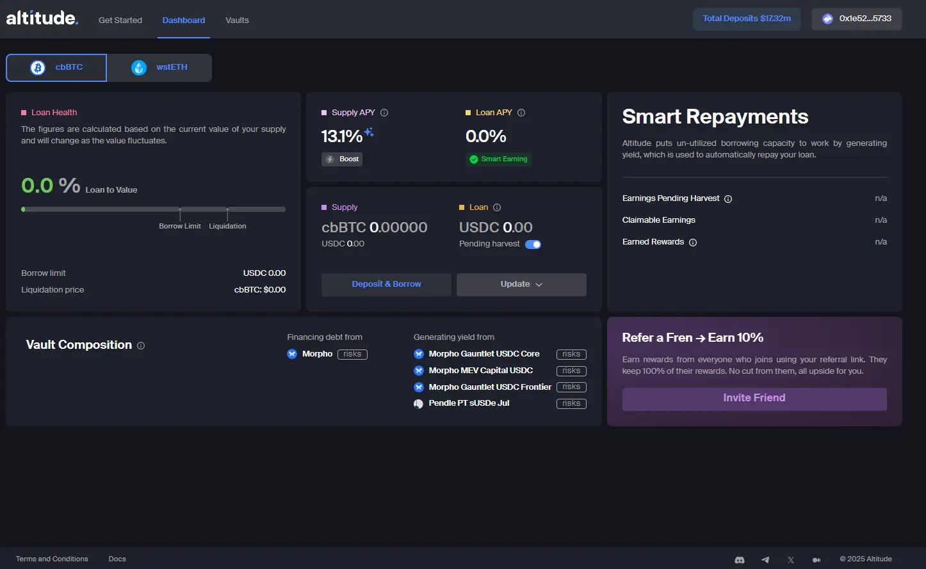Click Vault Composition info icon
The width and height of the screenshot is (926, 569).
point(141,346)
